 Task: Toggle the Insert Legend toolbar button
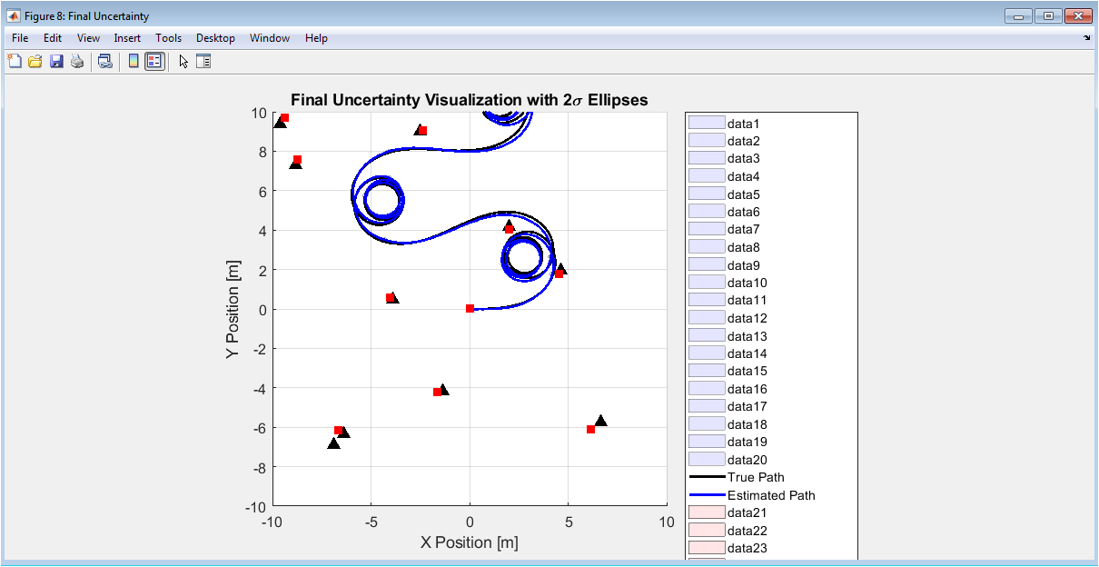point(154,62)
